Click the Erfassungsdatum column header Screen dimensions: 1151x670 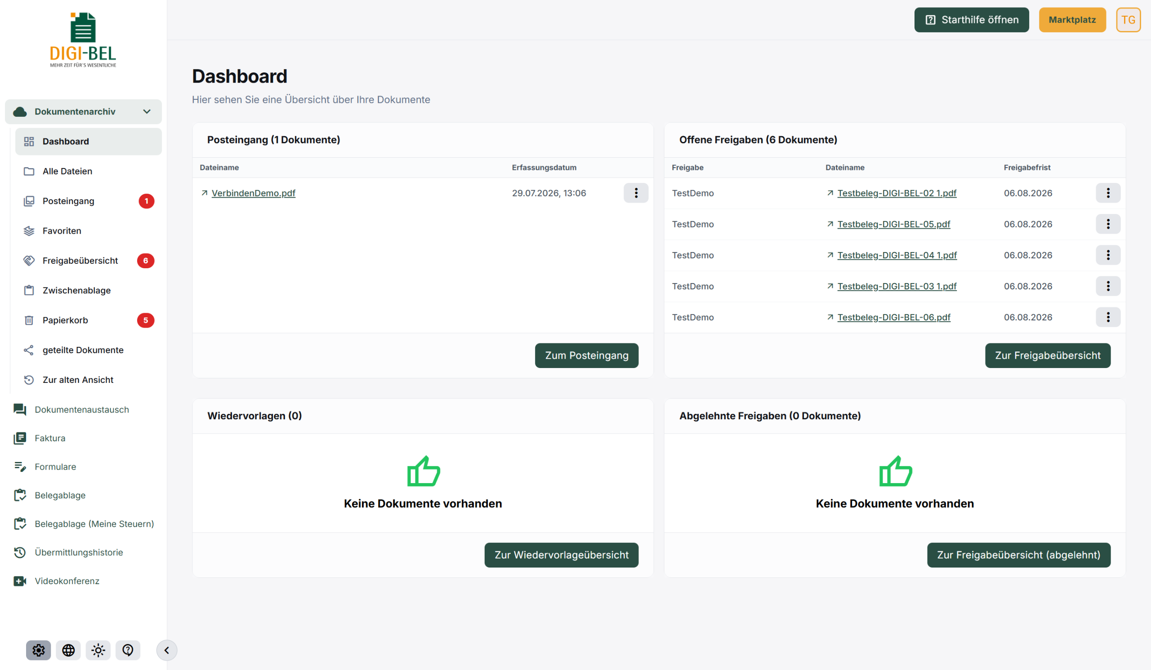[x=544, y=168]
